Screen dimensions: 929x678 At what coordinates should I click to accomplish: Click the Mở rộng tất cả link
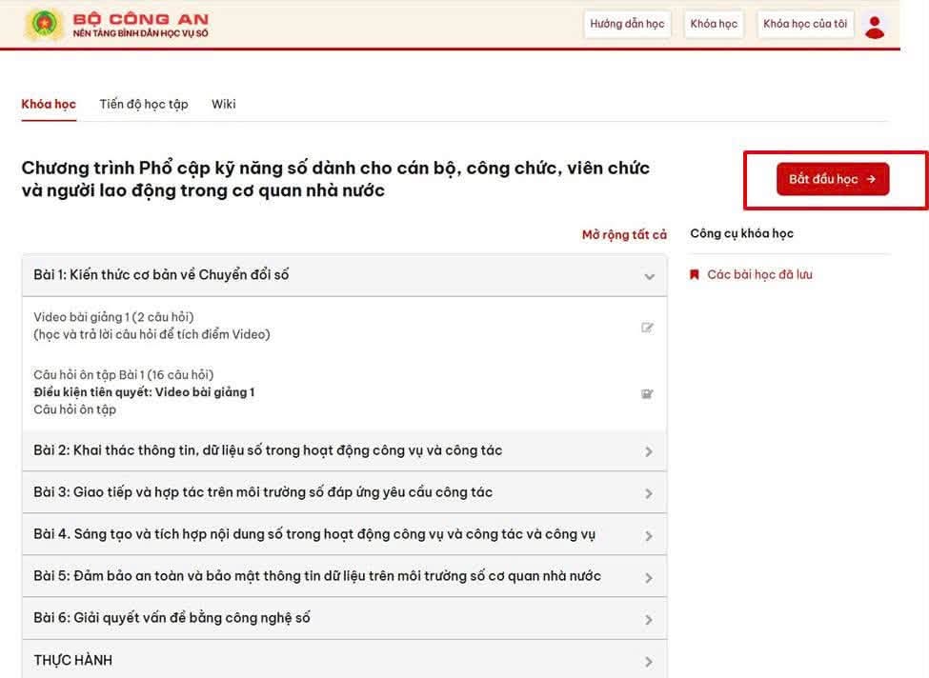tap(624, 235)
